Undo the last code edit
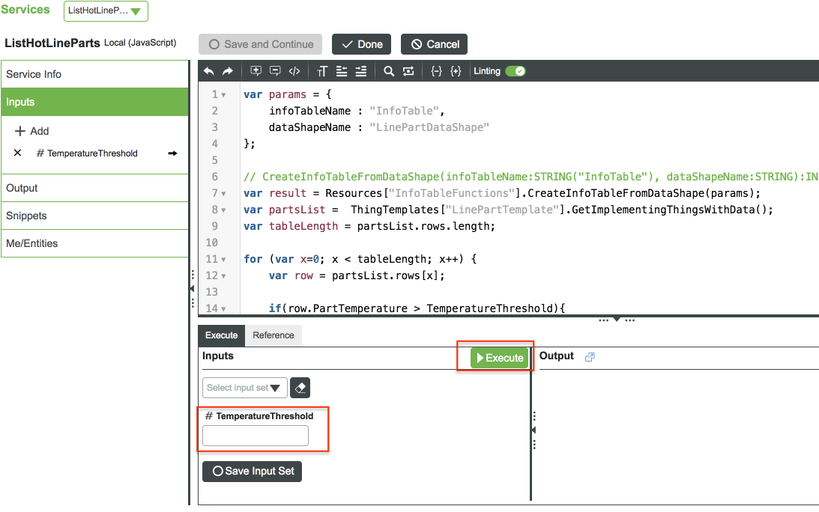This screenshot has height=512, width=819. [x=208, y=70]
